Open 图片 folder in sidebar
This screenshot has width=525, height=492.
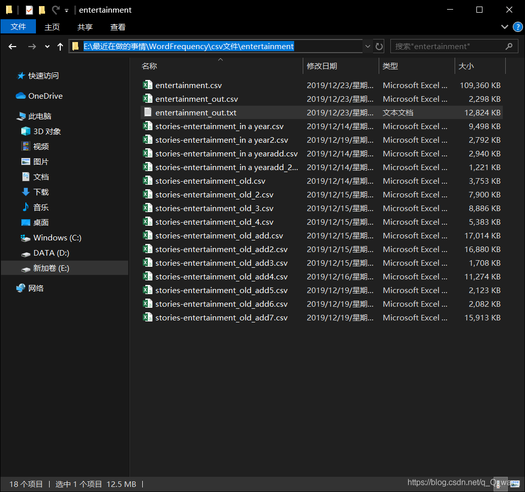coord(35,161)
